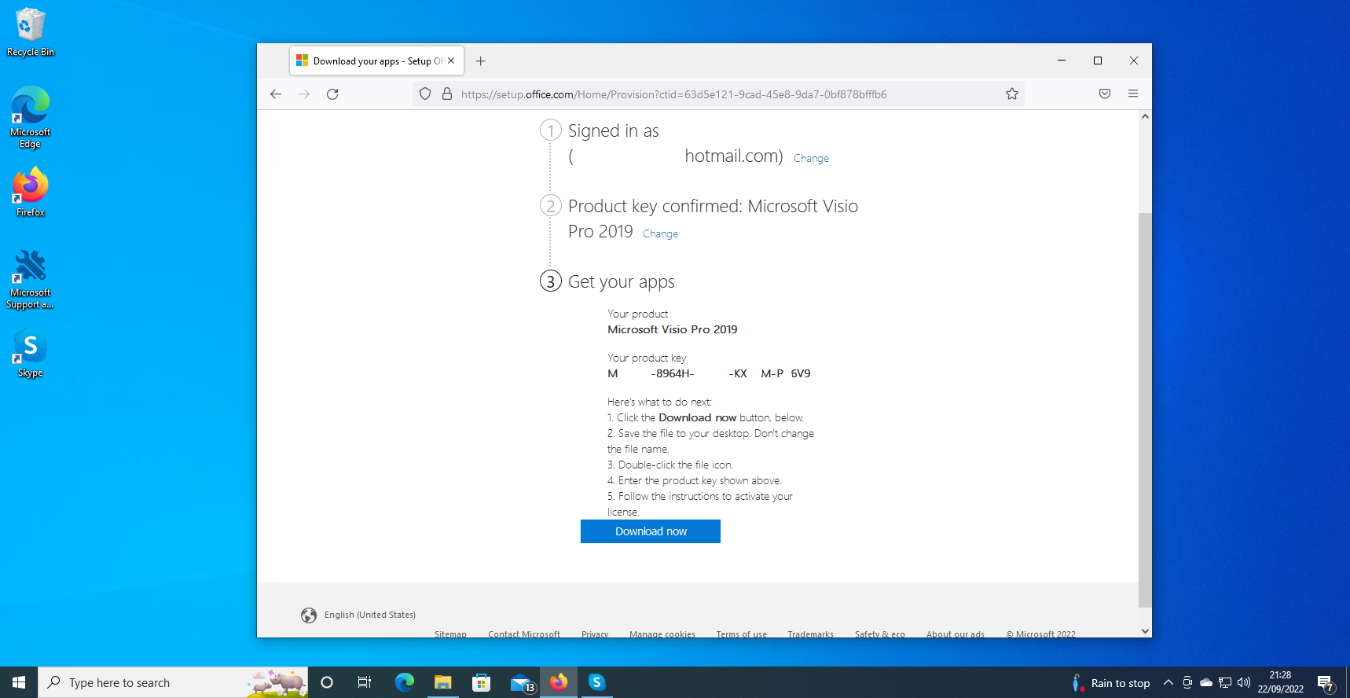Open the tracking protection shield icon
Image resolution: width=1350 pixels, height=698 pixels.
pyautogui.click(x=425, y=94)
